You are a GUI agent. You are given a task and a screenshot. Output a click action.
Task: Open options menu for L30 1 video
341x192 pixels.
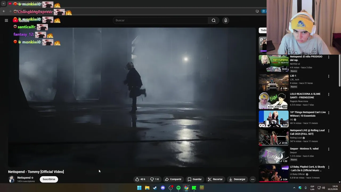pyautogui.click(x=328, y=76)
